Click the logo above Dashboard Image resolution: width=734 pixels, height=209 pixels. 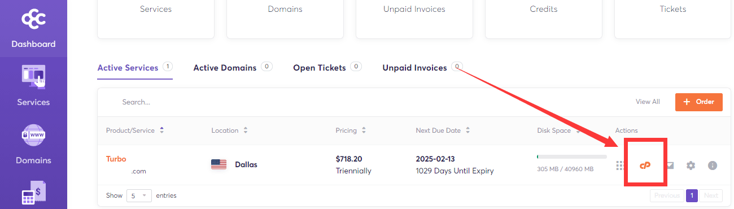33,20
